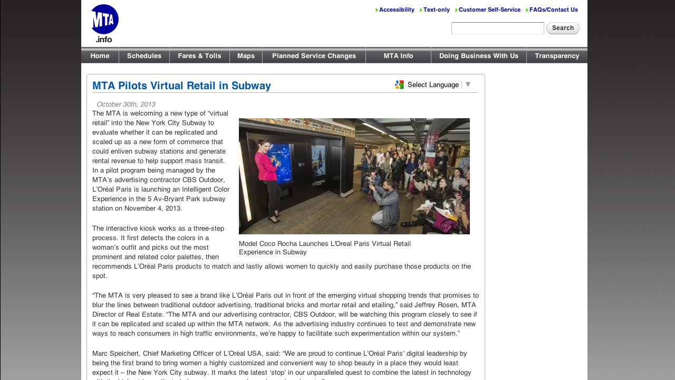This screenshot has height=380, width=675.
Task: Click the Google Translate icon
Action: click(x=399, y=84)
